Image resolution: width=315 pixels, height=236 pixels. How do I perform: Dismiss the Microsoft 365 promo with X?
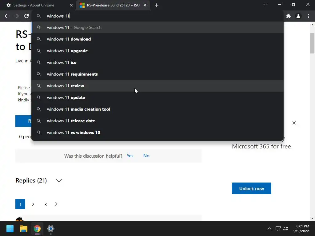(x=294, y=123)
